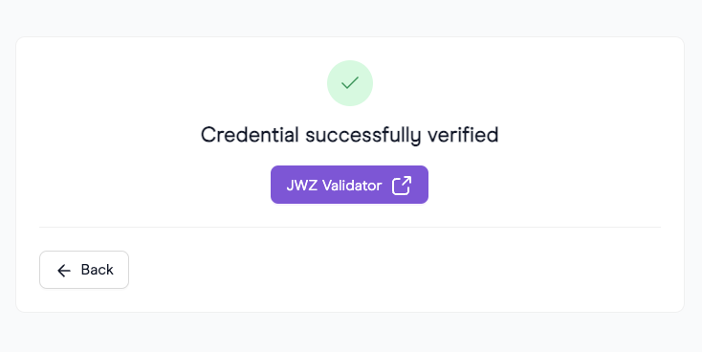Click the word 'Back' in the button
Screen dimensions: 702x352
(98, 270)
